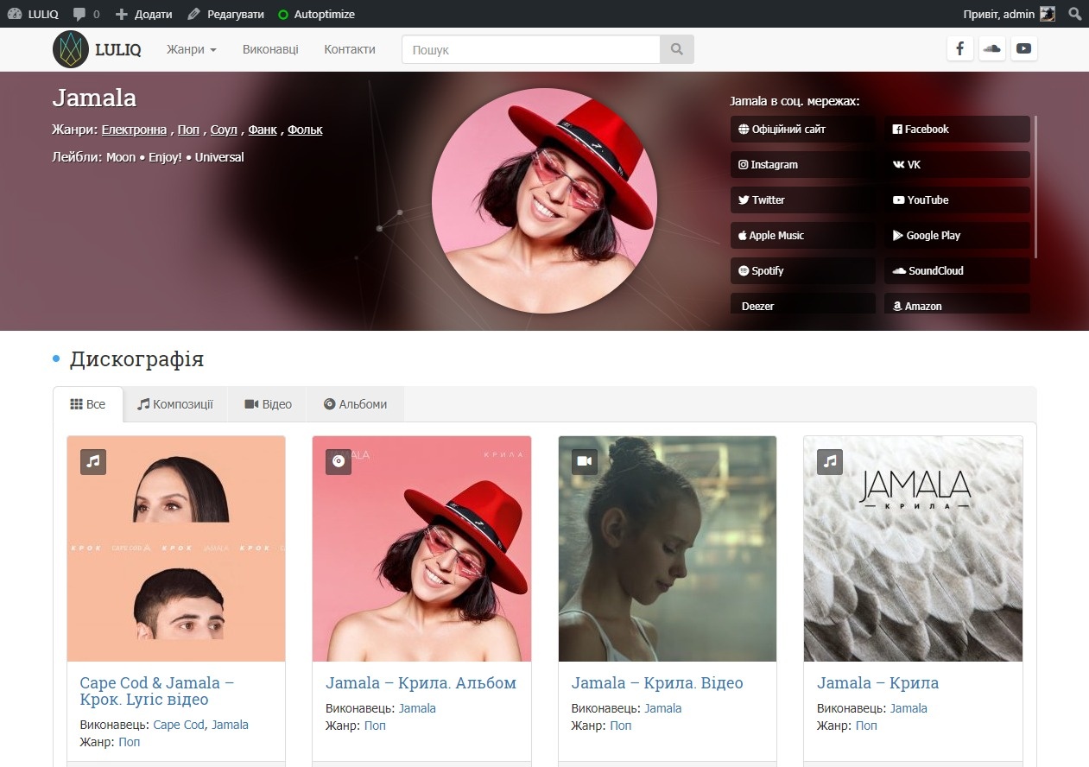Click the admin bar search magnifier

pos(1075,14)
